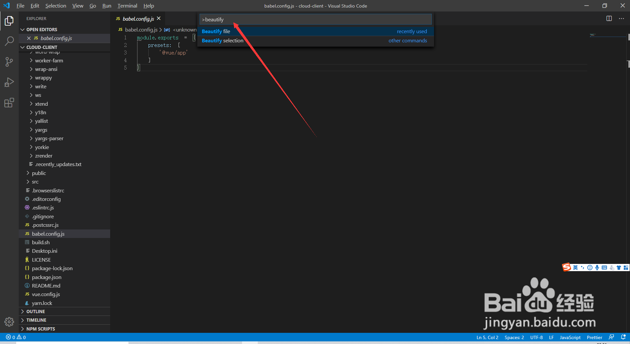630x344 pixels.
Task: Open build.sh in the explorer
Action: tap(64, 242)
